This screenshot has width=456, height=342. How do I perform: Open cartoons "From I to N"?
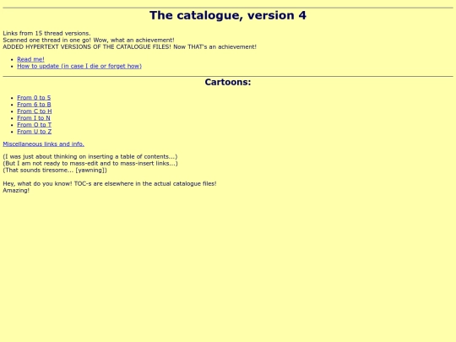pos(34,118)
